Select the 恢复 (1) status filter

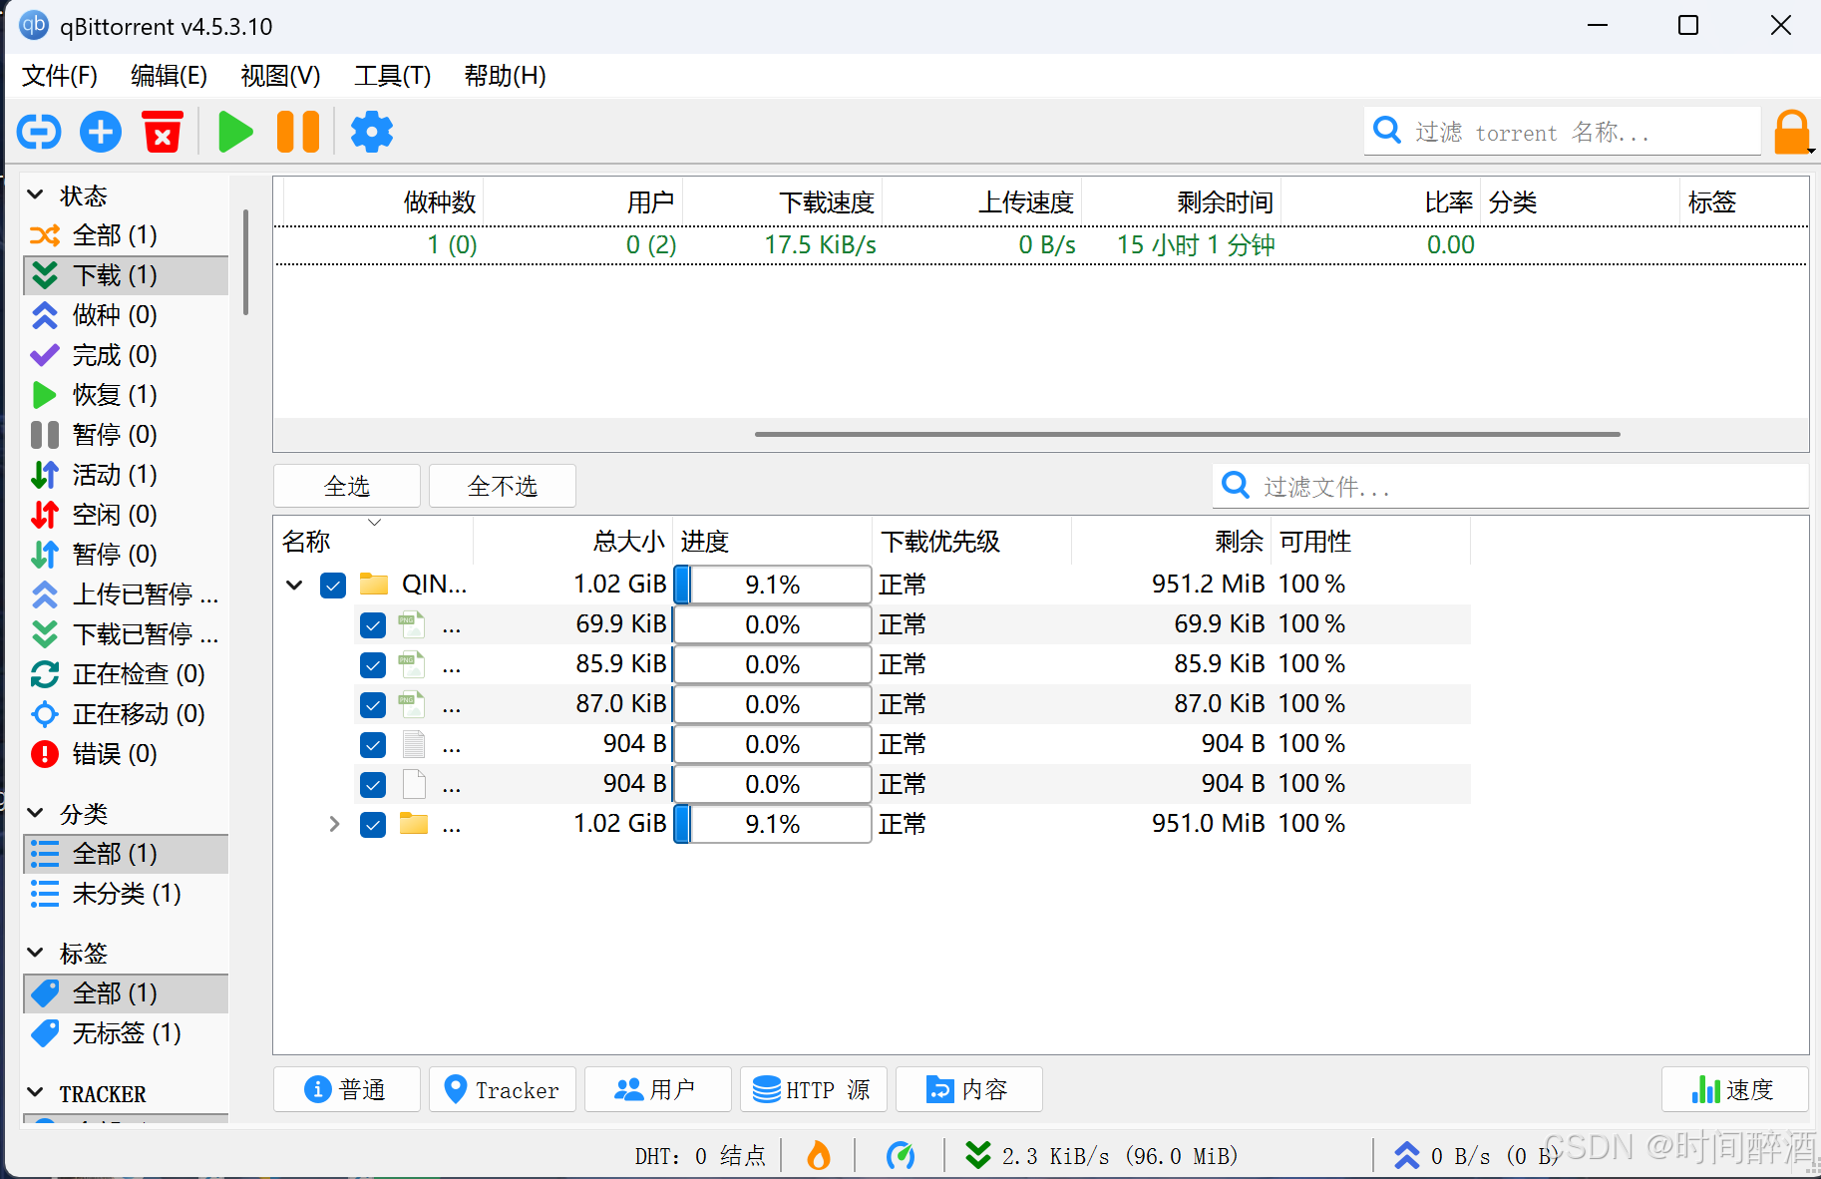[126, 395]
